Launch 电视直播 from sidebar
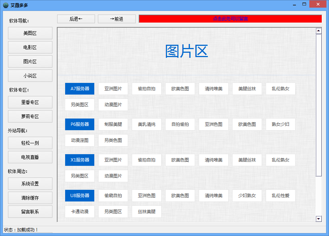Image resolution: width=329 pixels, height=236 pixels. 30,157
